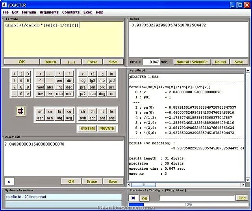Screen dimensions: 252x211
Task: Click the max function button
Action: 59,94
